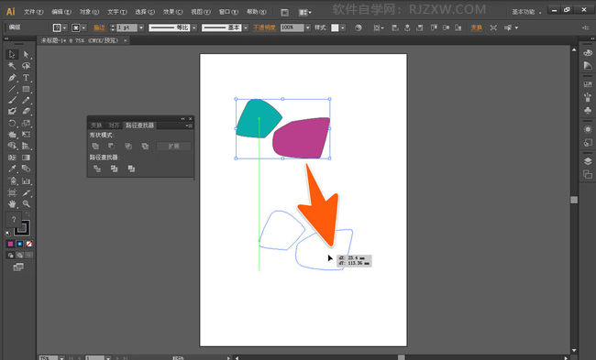
Task: Pick the Magic Wand tool
Action: coord(12,66)
